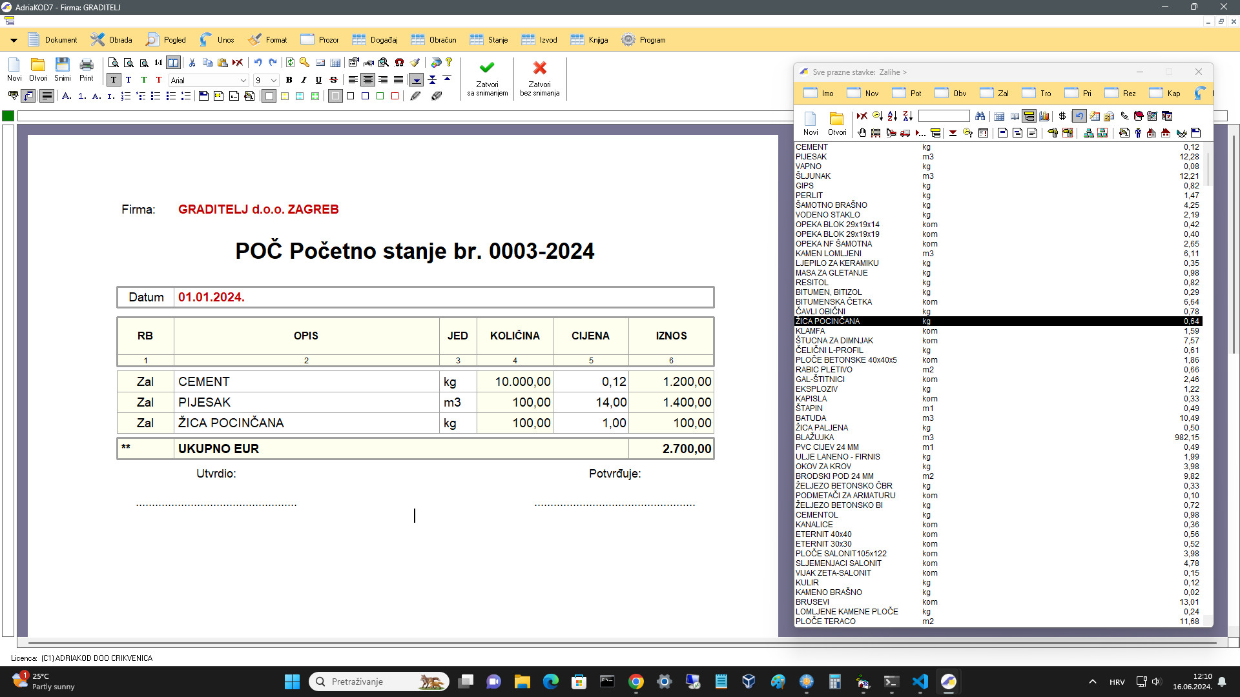The image size is (1240, 697).
Task: Toggle the pressed undo button in Zalihe toolbar
Action: (1079, 116)
